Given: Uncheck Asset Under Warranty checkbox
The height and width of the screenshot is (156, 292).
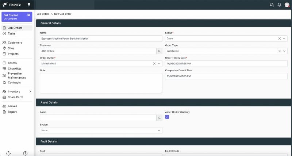Looking at the screenshot, I should 167,117.
